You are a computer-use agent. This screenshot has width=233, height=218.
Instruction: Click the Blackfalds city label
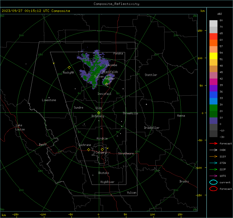coord(110,72)
